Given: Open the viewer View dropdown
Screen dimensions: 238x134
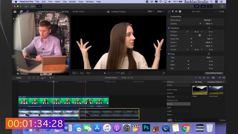Looking at the screenshot, I should tap(160, 12).
